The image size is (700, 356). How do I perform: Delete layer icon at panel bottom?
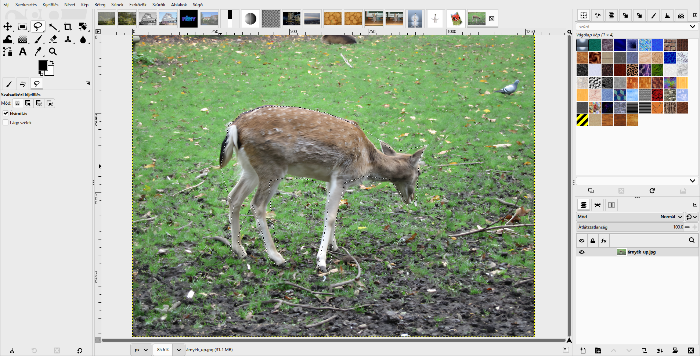691,350
